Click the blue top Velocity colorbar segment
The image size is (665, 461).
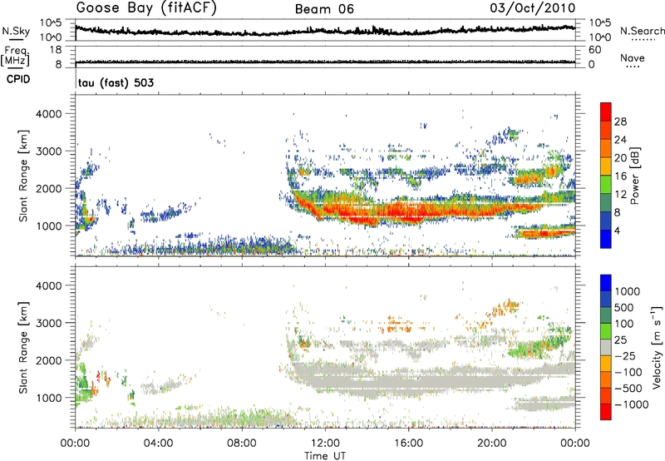[x=606, y=283]
